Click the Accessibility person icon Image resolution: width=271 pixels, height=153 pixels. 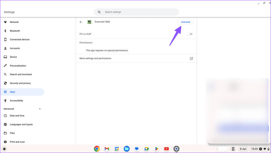[5, 101]
